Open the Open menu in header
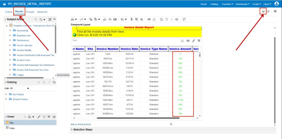 (x=267, y=4)
